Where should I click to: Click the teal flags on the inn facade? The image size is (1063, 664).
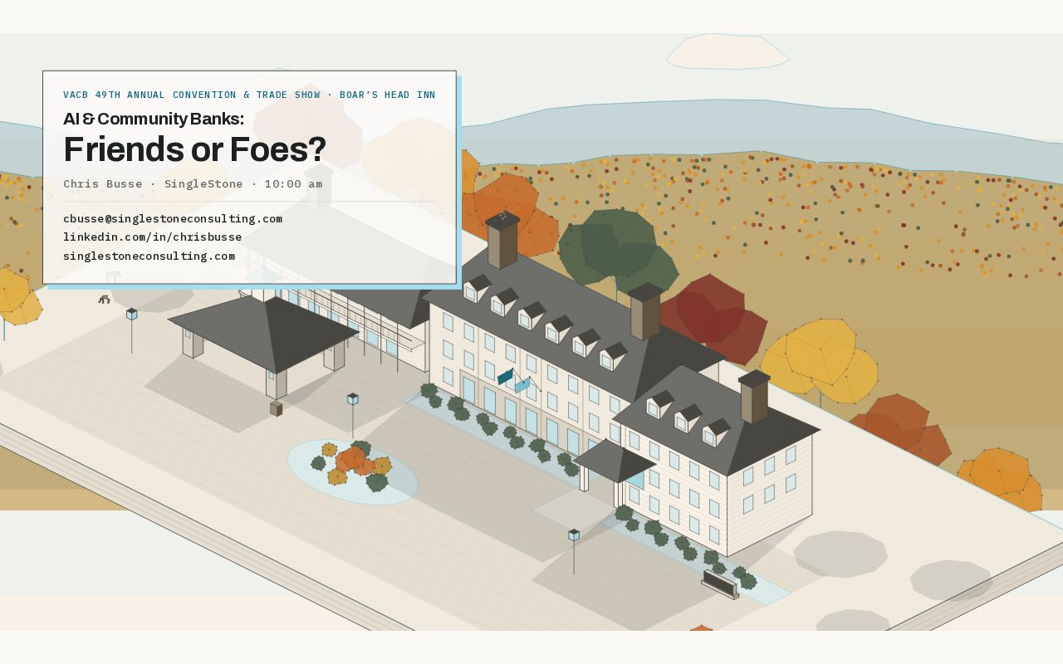(x=514, y=380)
